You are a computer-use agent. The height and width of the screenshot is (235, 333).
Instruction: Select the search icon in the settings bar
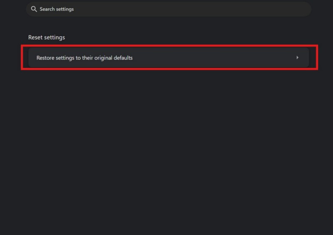coord(34,9)
